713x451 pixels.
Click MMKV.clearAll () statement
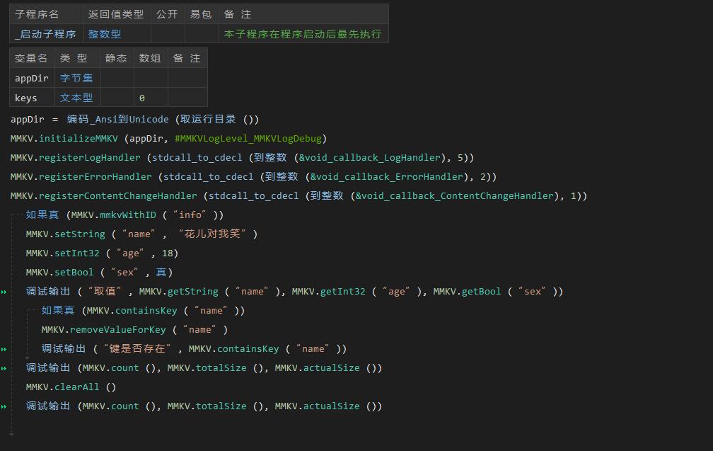click(71, 387)
